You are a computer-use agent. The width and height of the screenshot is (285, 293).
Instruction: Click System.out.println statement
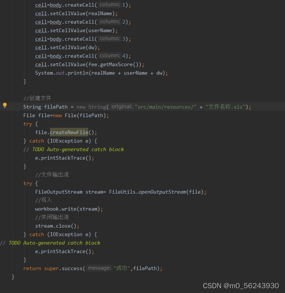[101, 73]
